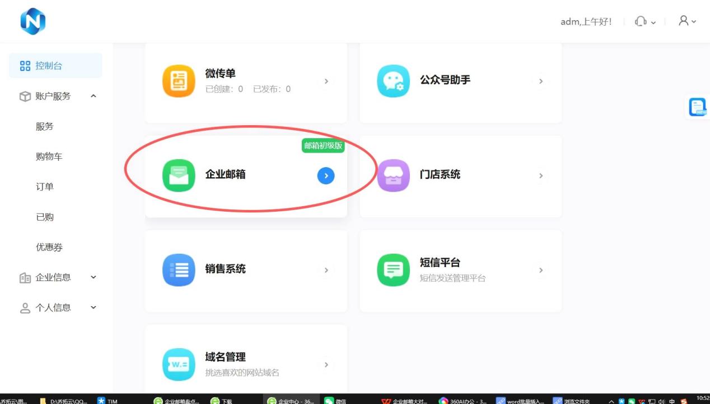Open the user profile dropdown
Viewport: 710px width, 404px height.
point(687,21)
